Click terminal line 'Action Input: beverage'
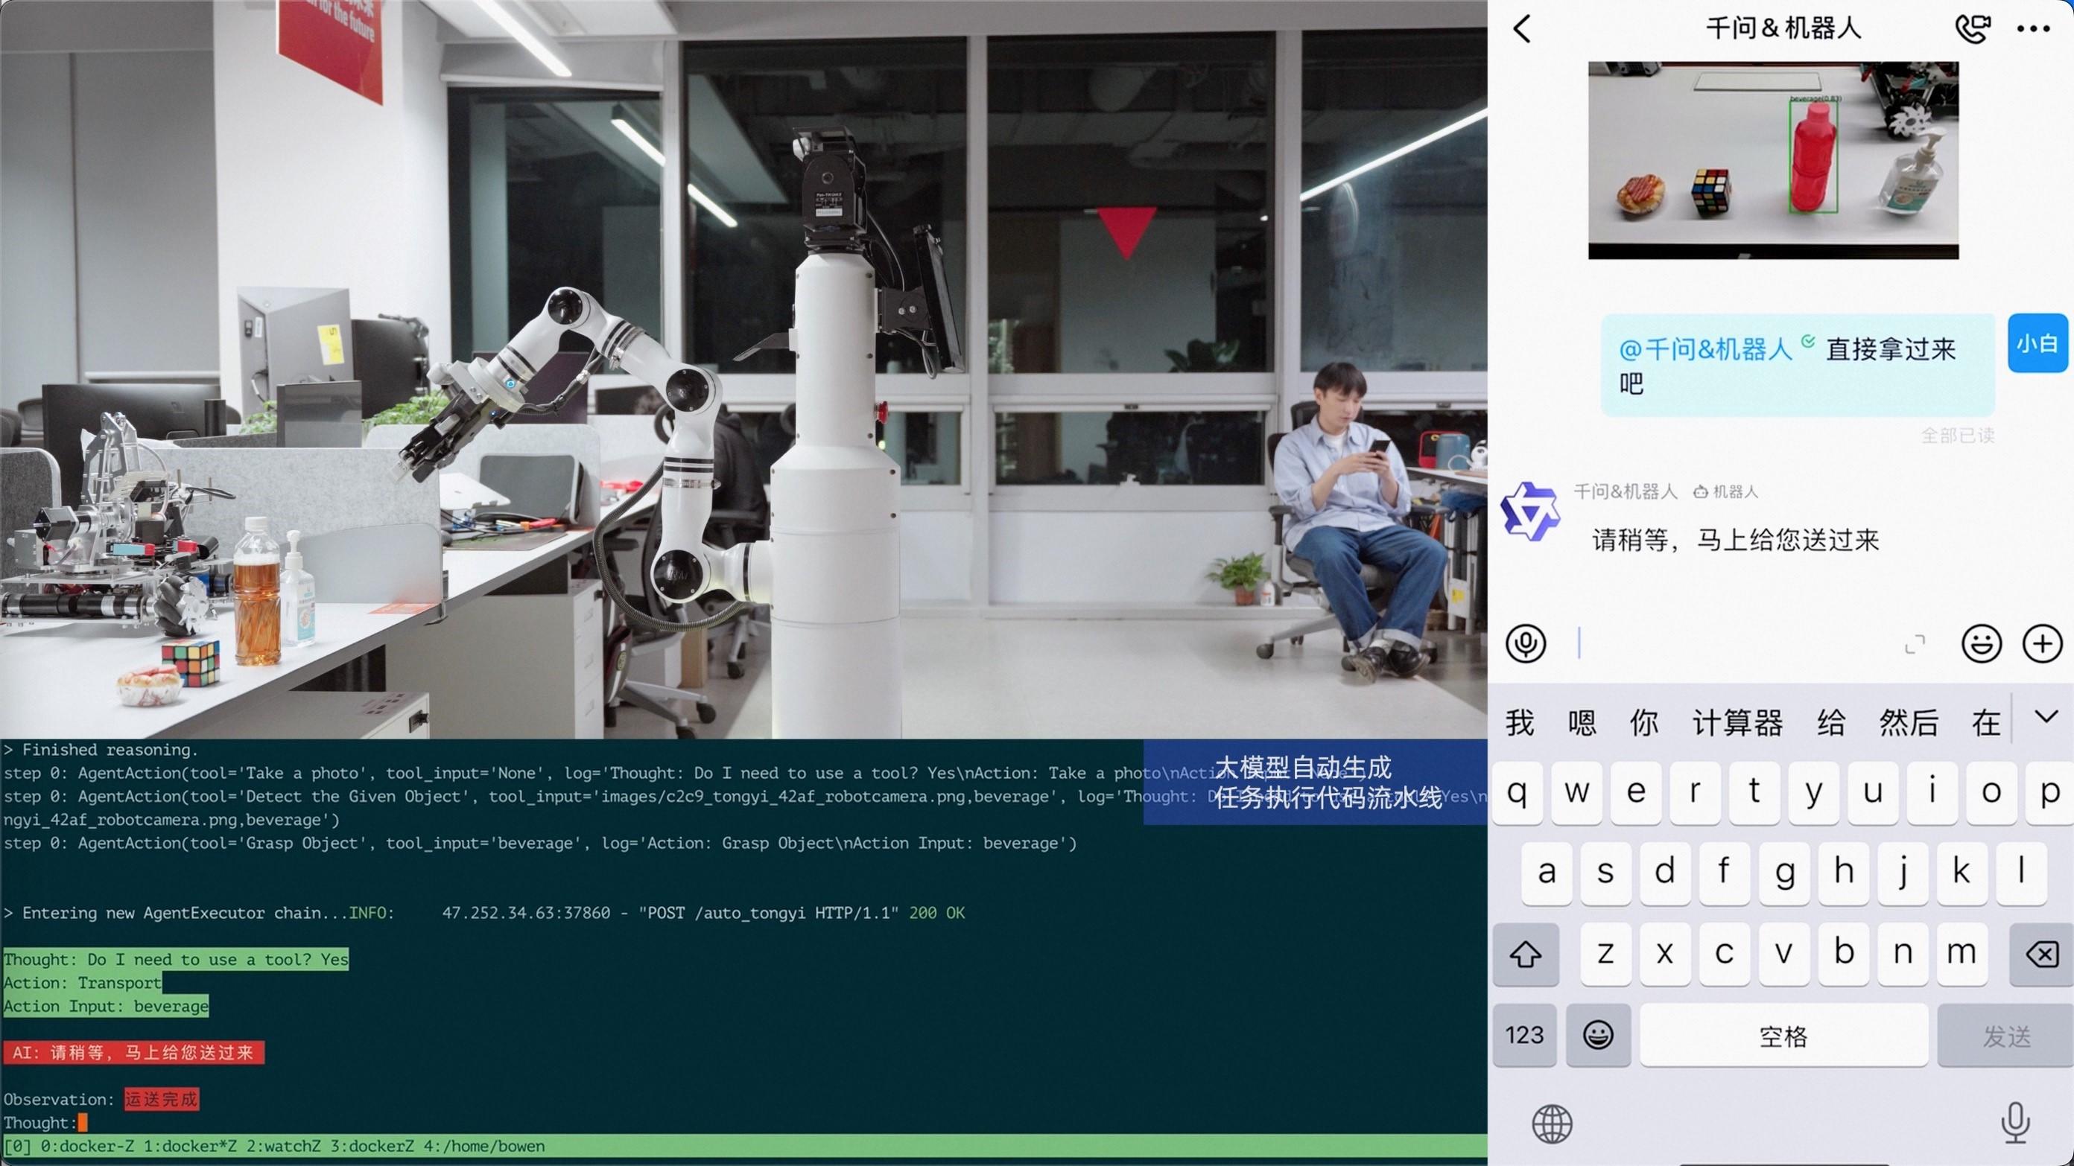The width and height of the screenshot is (2074, 1166). click(106, 1007)
